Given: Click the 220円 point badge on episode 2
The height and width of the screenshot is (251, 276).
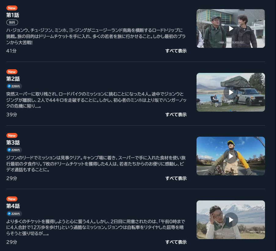Looking at the screenshot, I should [14, 86].
